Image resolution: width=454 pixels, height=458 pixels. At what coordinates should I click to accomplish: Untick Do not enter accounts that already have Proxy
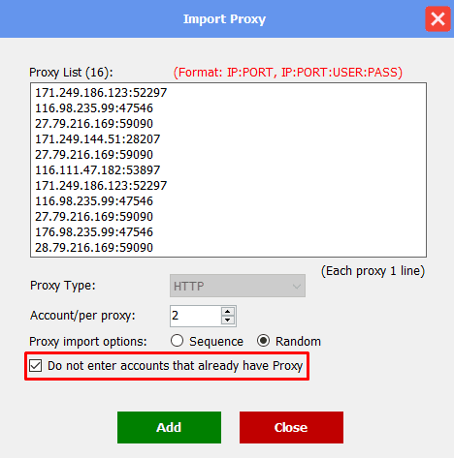35,366
